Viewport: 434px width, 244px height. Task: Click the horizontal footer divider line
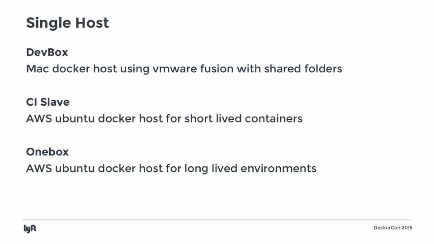217,220
